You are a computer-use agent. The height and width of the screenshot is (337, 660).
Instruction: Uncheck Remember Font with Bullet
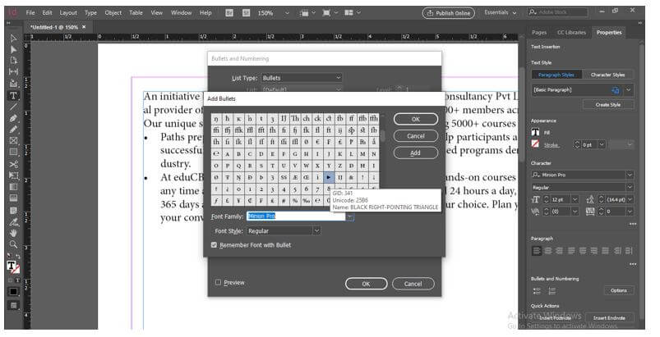(x=214, y=245)
